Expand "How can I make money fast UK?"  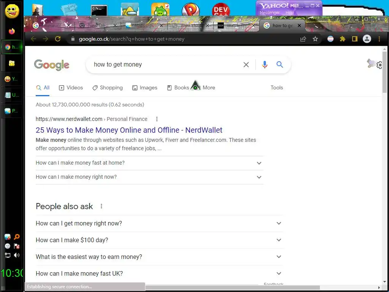coord(159,274)
